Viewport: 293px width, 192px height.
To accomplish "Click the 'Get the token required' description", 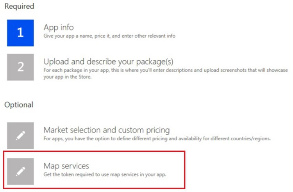I will point(105,174).
